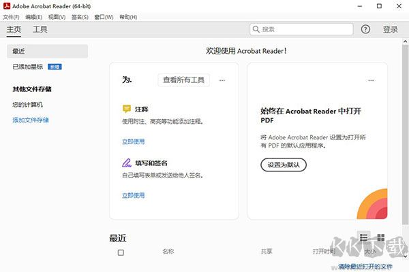Click 查看所有工具 button
The image size is (409, 272).
point(183,80)
